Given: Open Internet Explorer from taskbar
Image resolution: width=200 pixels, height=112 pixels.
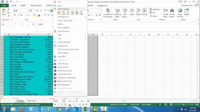Looking at the screenshot, I should (49, 109).
